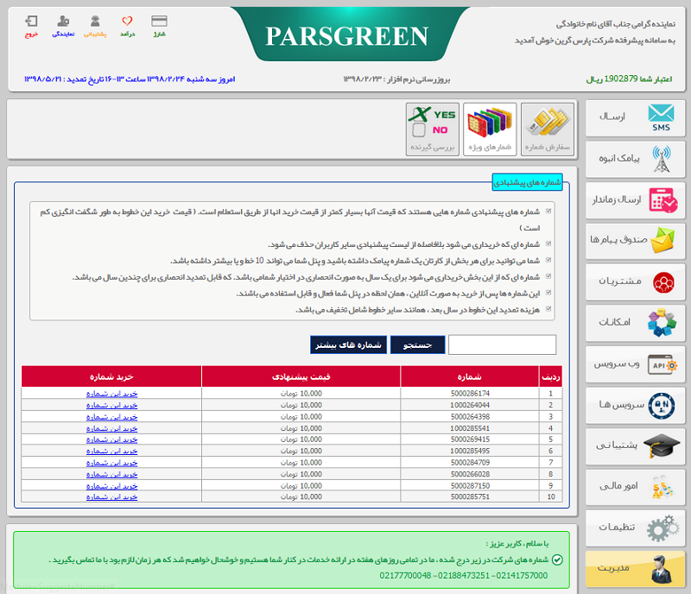Image resolution: width=691 pixels, height=594 pixels.
Task: Click the row (ردیف) column header
Action: point(551,376)
